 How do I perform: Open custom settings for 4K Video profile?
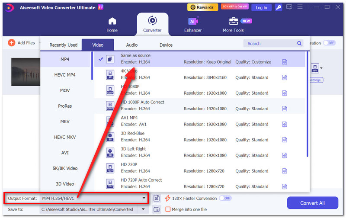285,77
